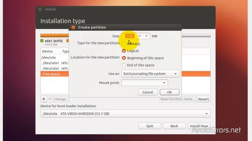The image size is (252, 141).
Task: Click the Change... button
Action: pyautogui.click(x=61, y=99)
